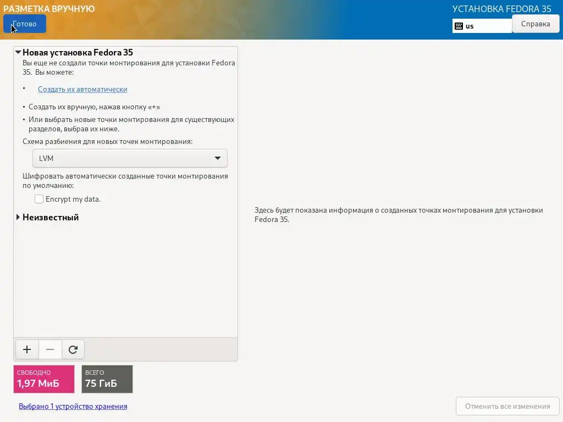The height and width of the screenshot is (422, 563).
Task: Click the minus icon to remove mount point
Action: tap(50, 349)
